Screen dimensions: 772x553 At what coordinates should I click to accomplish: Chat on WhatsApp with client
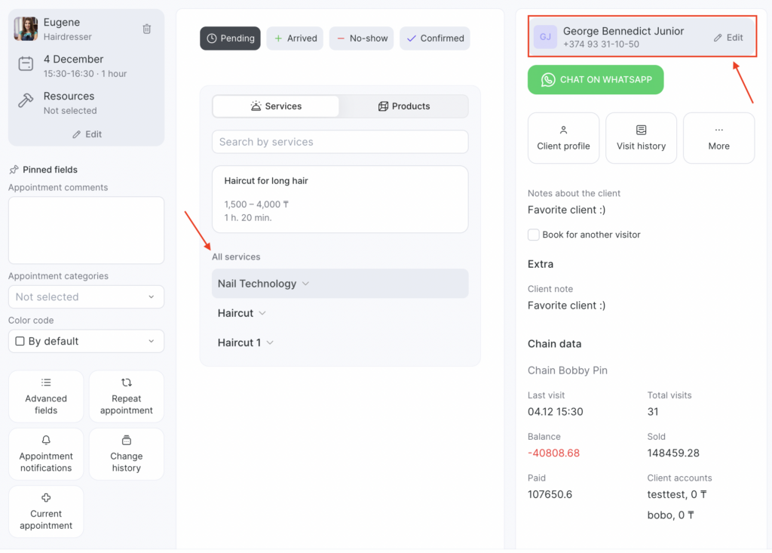(596, 80)
